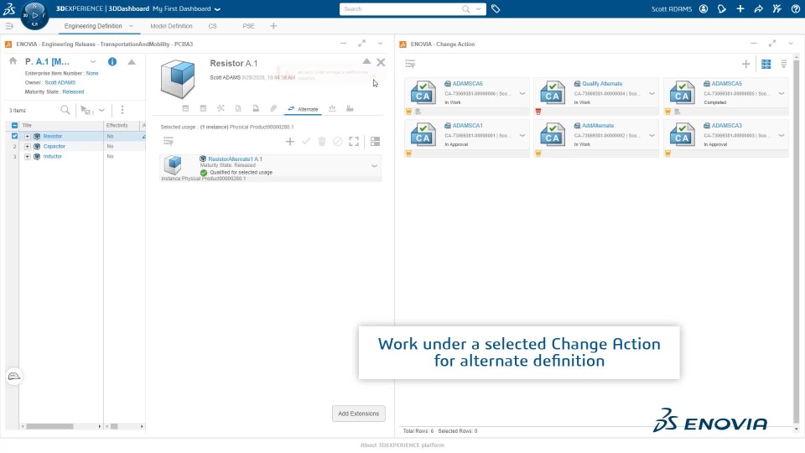Screen dimensions: 805x453
Task: Click the share arrow icon in top bar
Action: [x=759, y=8]
